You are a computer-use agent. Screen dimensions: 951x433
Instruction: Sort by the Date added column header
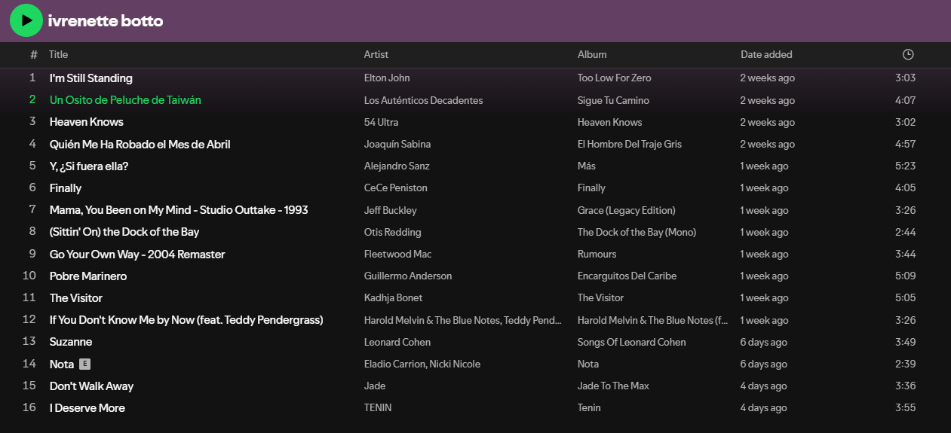click(766, 54)
